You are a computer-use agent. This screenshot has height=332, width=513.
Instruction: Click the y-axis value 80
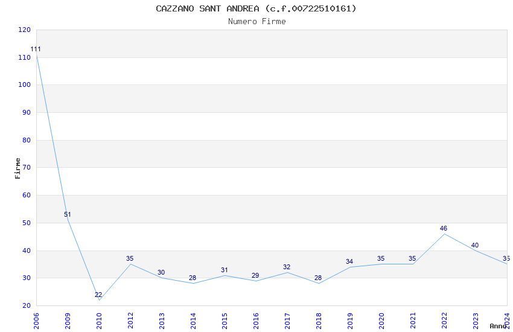[27, 140]
